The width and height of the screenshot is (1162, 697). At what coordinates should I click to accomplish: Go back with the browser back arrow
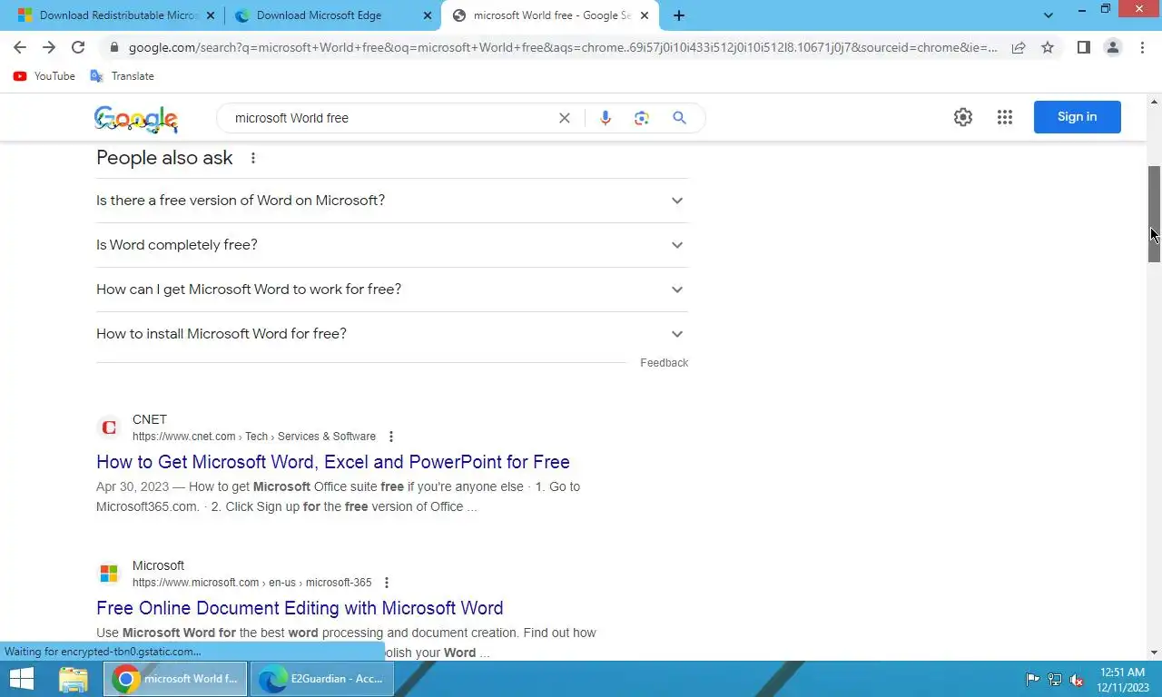pos(20,47)
